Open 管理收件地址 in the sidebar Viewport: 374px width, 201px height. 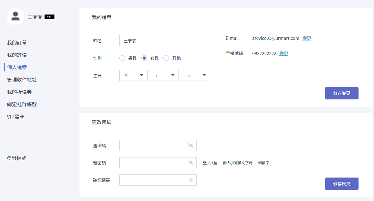pos(22,80)
